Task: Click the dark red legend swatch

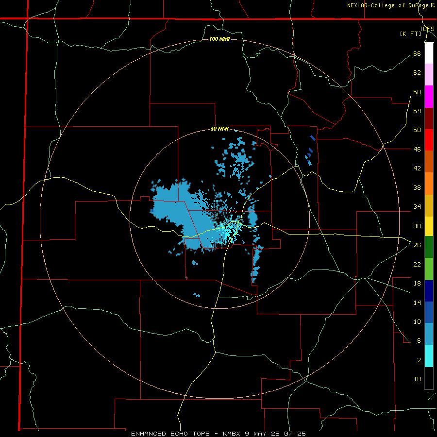Action: [x=429, y=118]
